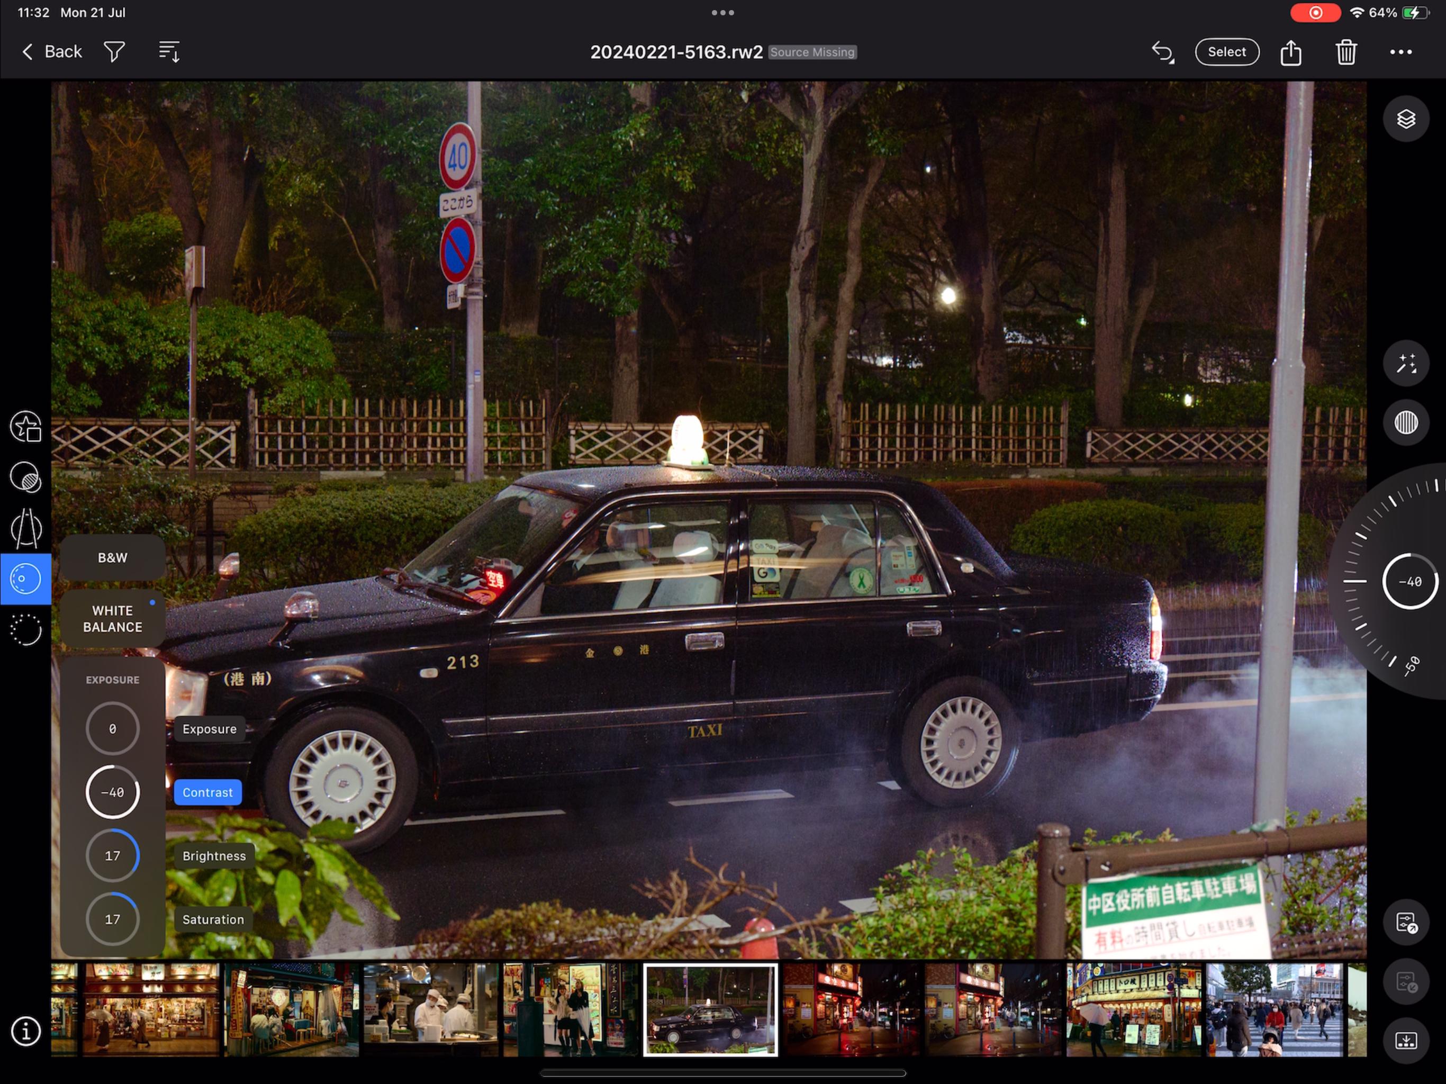
Task: Tap the red screen recording indicator
Action: point(1315,12)
